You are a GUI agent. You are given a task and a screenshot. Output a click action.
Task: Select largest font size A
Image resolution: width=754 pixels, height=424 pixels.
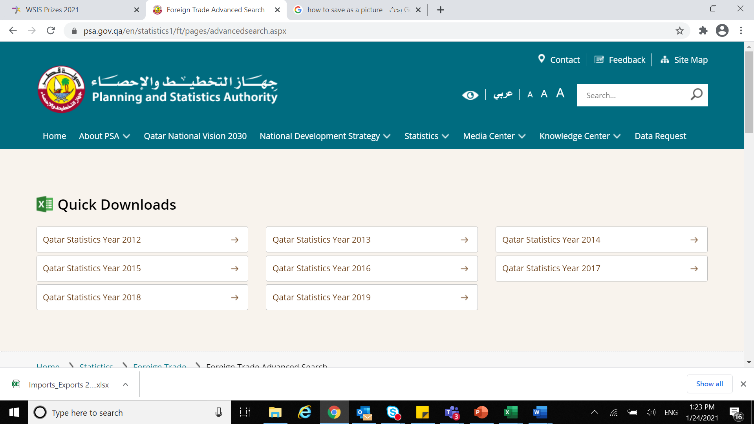coord(560,93)
